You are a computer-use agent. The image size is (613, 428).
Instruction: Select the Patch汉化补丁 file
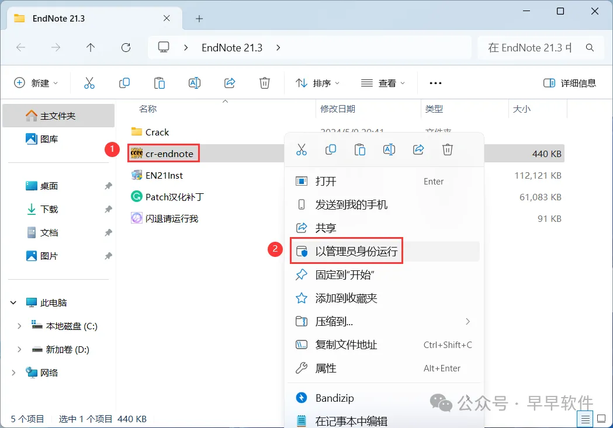tap(167, 197)
